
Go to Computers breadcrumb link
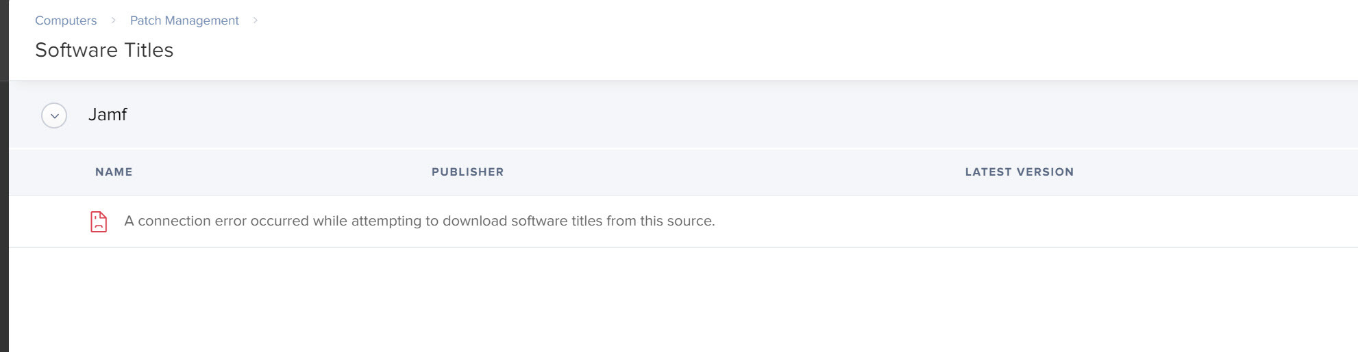pos(66,21)
